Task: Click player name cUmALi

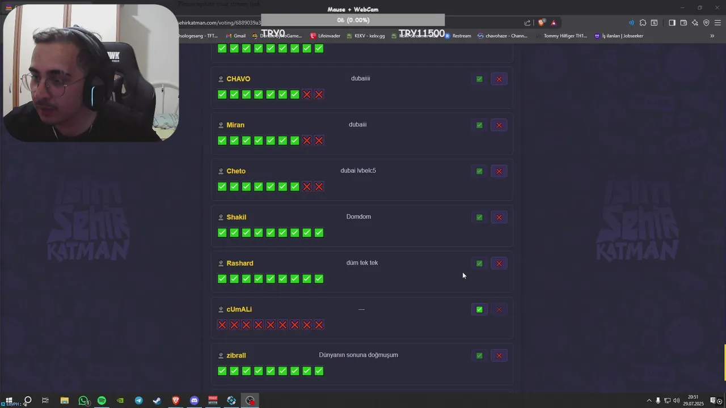Action: [x=239, y=309]
